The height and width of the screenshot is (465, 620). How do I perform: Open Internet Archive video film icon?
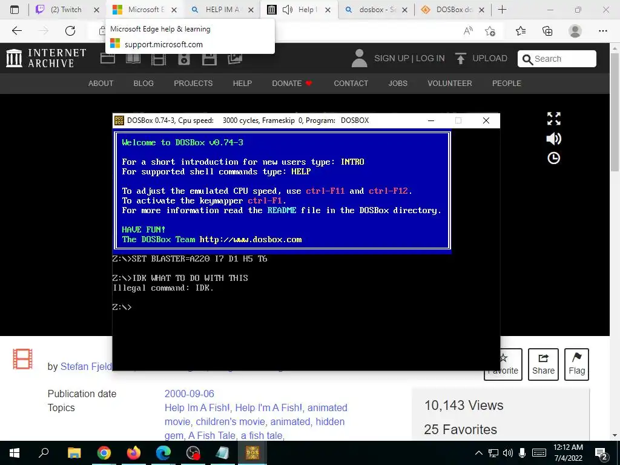159,59
